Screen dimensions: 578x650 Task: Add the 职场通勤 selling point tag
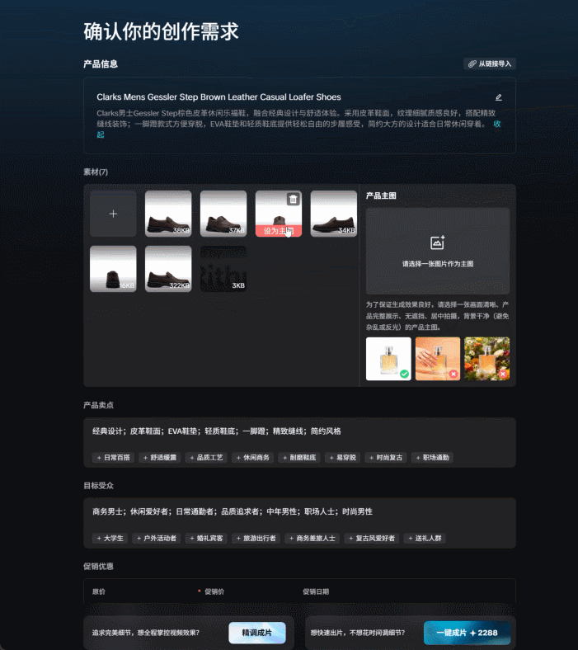(432, 458)
